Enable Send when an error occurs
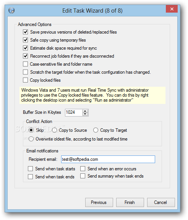188x220 pixels. (x=83, y=169)
